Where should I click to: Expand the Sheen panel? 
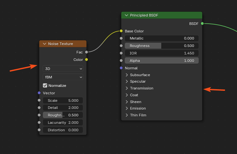click(127, 102)
